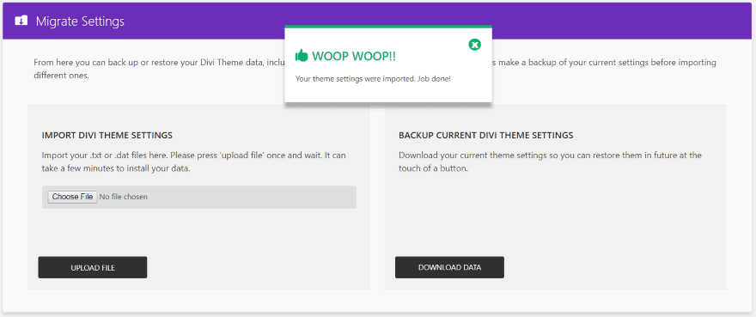Screen dimensions: 756x317
Task: Click the thumbs-up icon in the popup
Action: coord(302,56)
